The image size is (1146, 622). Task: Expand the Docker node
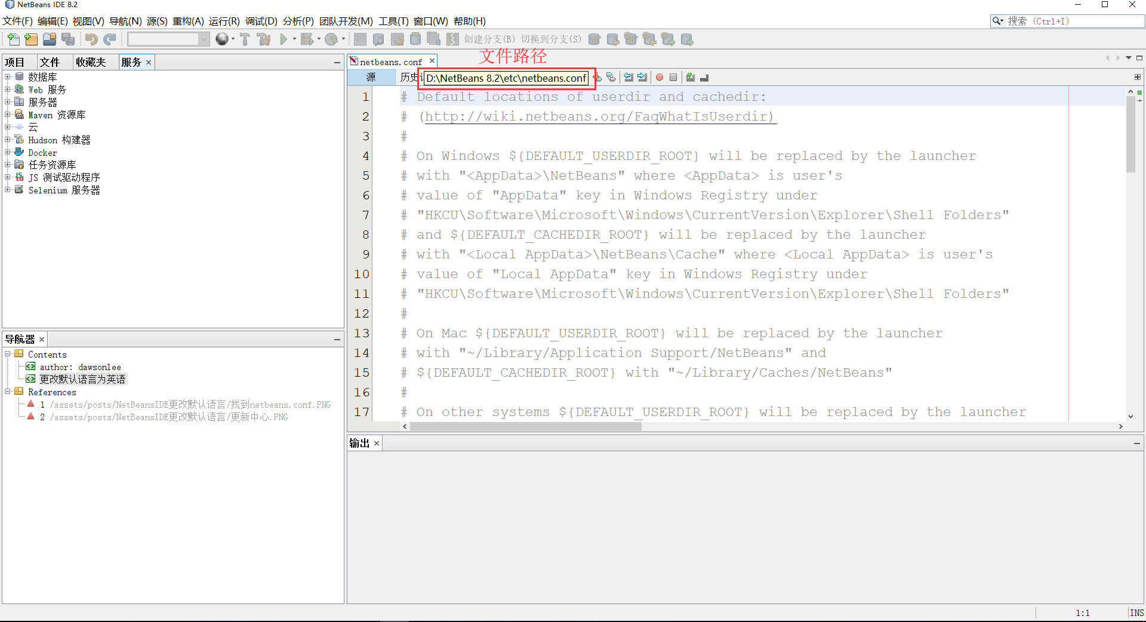[8, 152]
